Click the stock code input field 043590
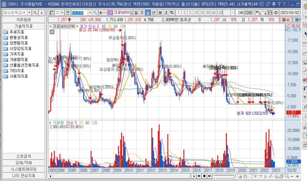This screenshot has width=307, height=181. [x=79, y=13]
